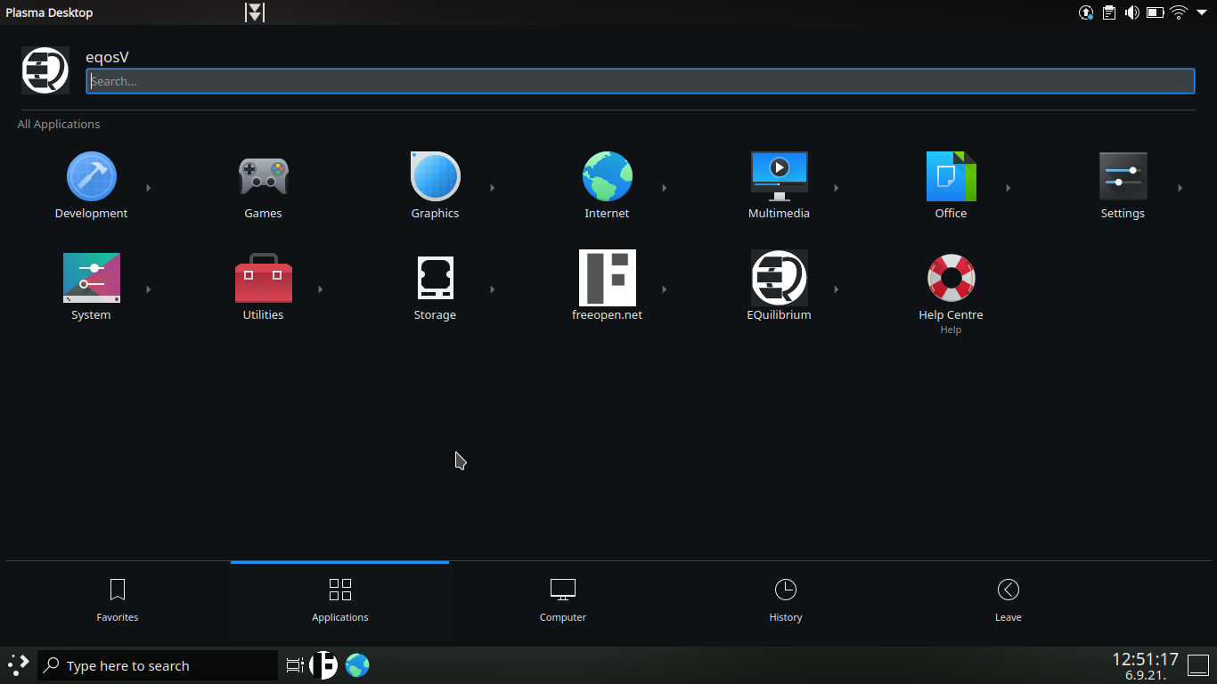
Task: Open the Office category icon
Action: click(x=951, y=176)
